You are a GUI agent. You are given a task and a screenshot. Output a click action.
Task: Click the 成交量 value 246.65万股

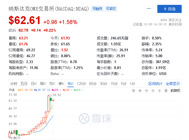point(119,38)
